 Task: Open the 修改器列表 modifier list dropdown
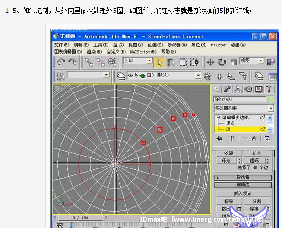point(244,108)
